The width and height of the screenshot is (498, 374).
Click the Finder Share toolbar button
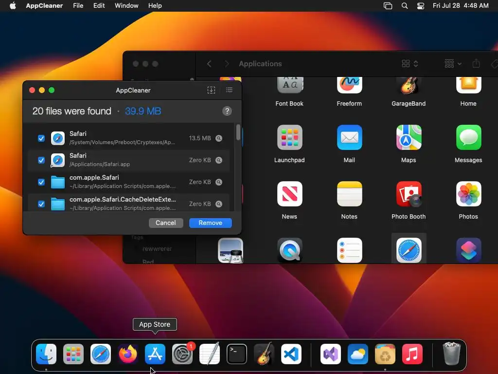[476, 64]
